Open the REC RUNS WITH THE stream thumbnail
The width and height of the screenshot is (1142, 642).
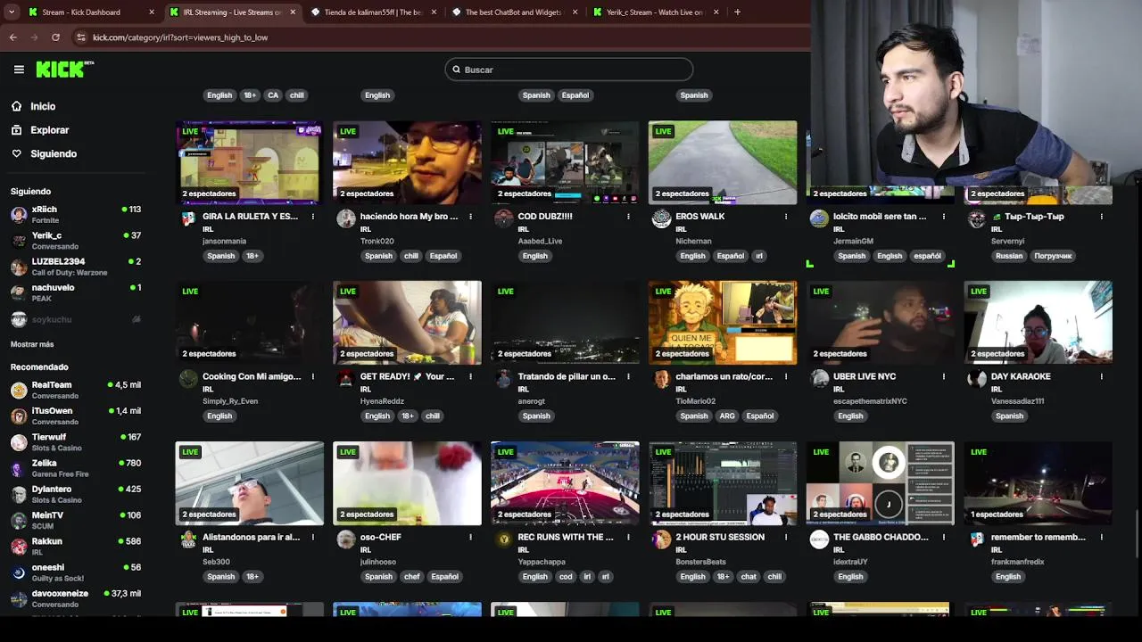click(565, 483)
